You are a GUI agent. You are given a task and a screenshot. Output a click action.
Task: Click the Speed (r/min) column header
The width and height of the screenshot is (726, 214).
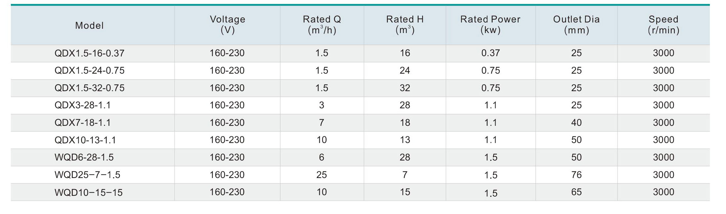(664, 25)
